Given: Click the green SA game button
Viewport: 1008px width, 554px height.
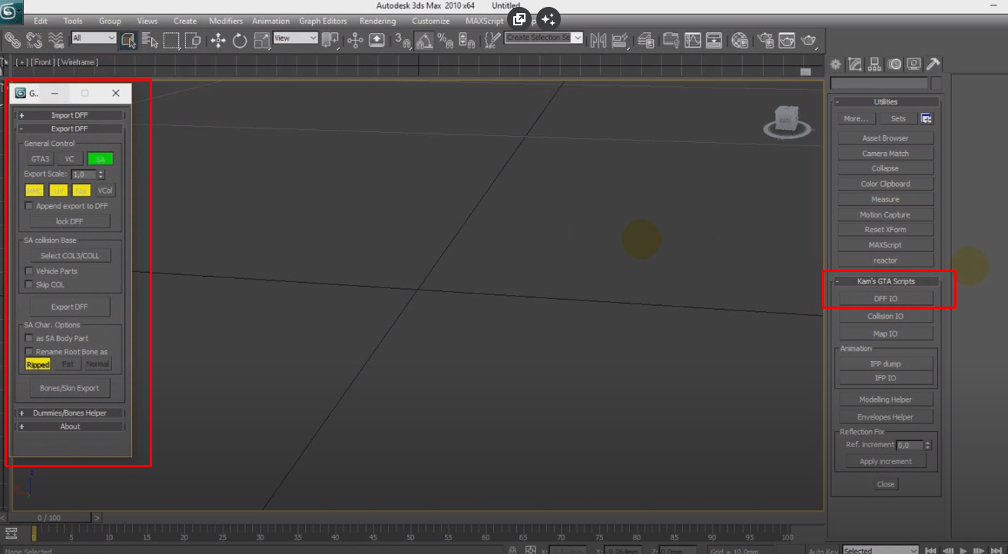Looking at the screenshot, I should (100, 159).
